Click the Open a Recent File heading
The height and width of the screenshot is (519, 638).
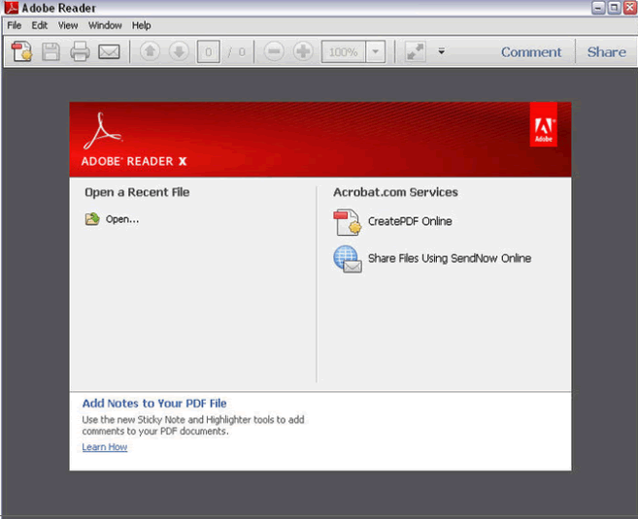(137, 192)
